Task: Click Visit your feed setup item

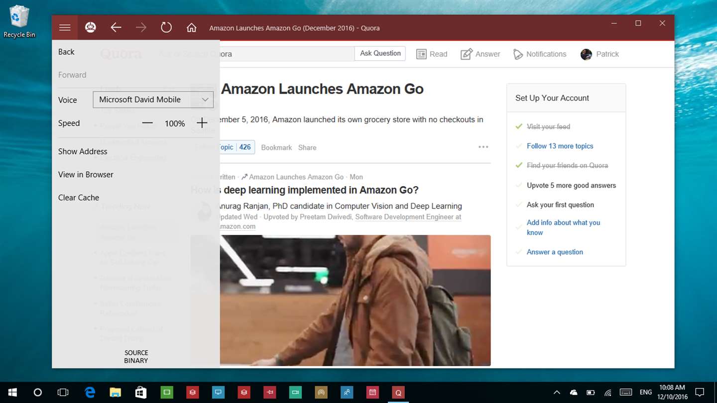Action: pyautogui.click(x=549, y=126)
